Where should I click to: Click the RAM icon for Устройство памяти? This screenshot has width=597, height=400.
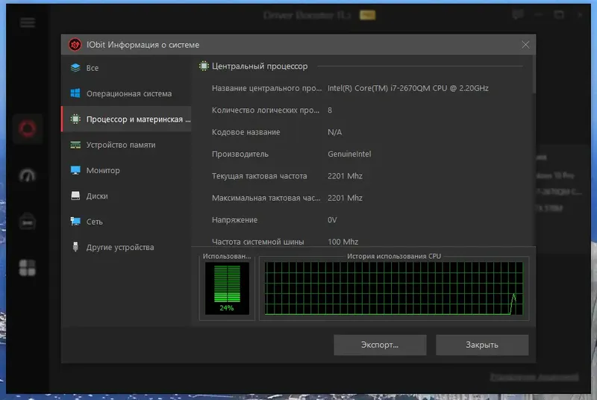(75, 145)
